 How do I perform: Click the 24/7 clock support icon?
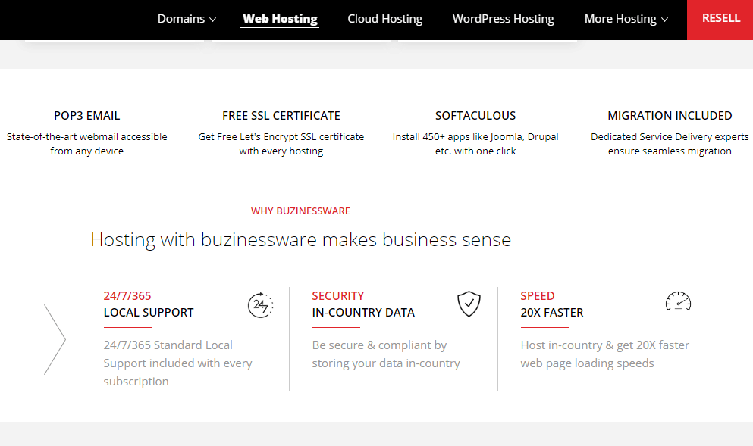pos(260,304)
